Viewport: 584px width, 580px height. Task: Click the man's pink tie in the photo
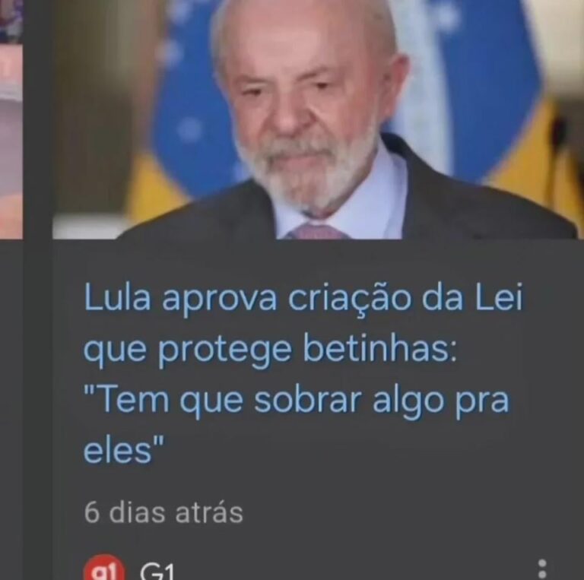click(x=316, y=232)
